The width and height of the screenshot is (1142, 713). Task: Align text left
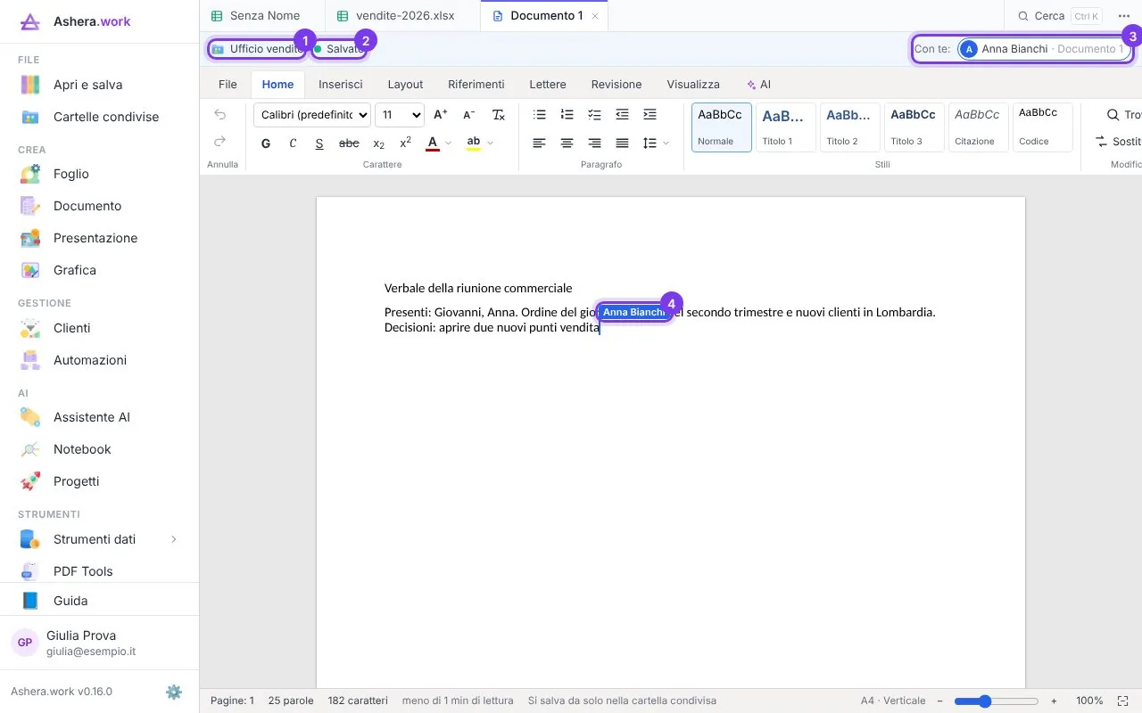pyautogui.click(x=539, y=143)
